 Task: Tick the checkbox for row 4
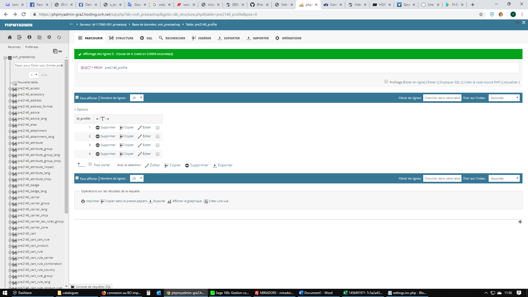158,154
